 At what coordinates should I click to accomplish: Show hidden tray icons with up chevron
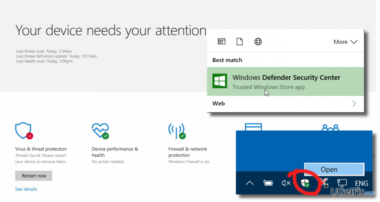249,183
